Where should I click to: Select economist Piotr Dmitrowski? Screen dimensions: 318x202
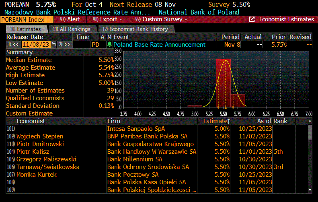click(40, 144)
